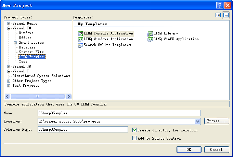
Task: Expand the Test Projects node
Action: click(x=9, y=86)
